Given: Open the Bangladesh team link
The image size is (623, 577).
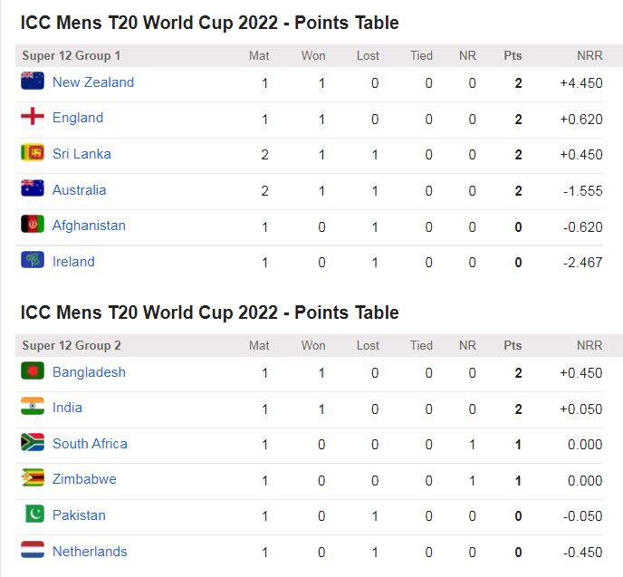Looking at the screenshot, I should [x=89, y=372].
